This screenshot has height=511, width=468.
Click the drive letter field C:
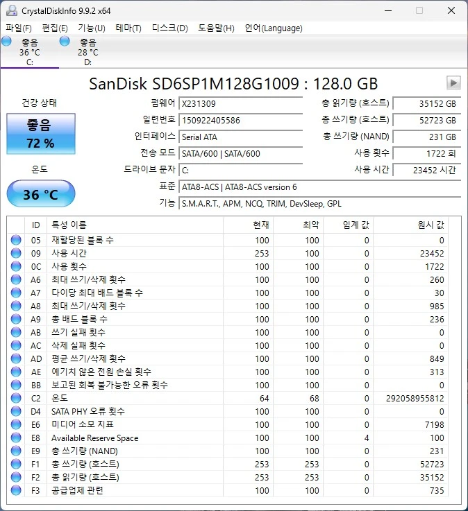tap(241, 170)
